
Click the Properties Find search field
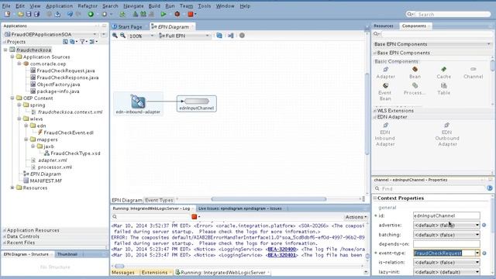430,188
